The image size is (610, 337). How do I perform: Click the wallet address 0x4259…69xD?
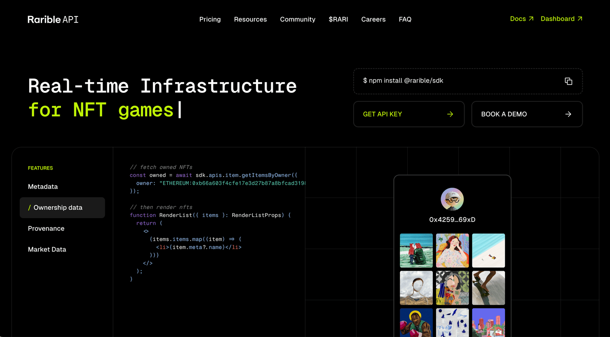[452, 220]
